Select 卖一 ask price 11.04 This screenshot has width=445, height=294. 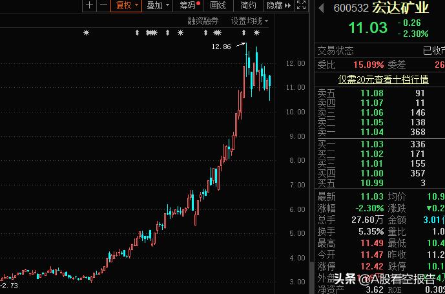pos(372,132)
